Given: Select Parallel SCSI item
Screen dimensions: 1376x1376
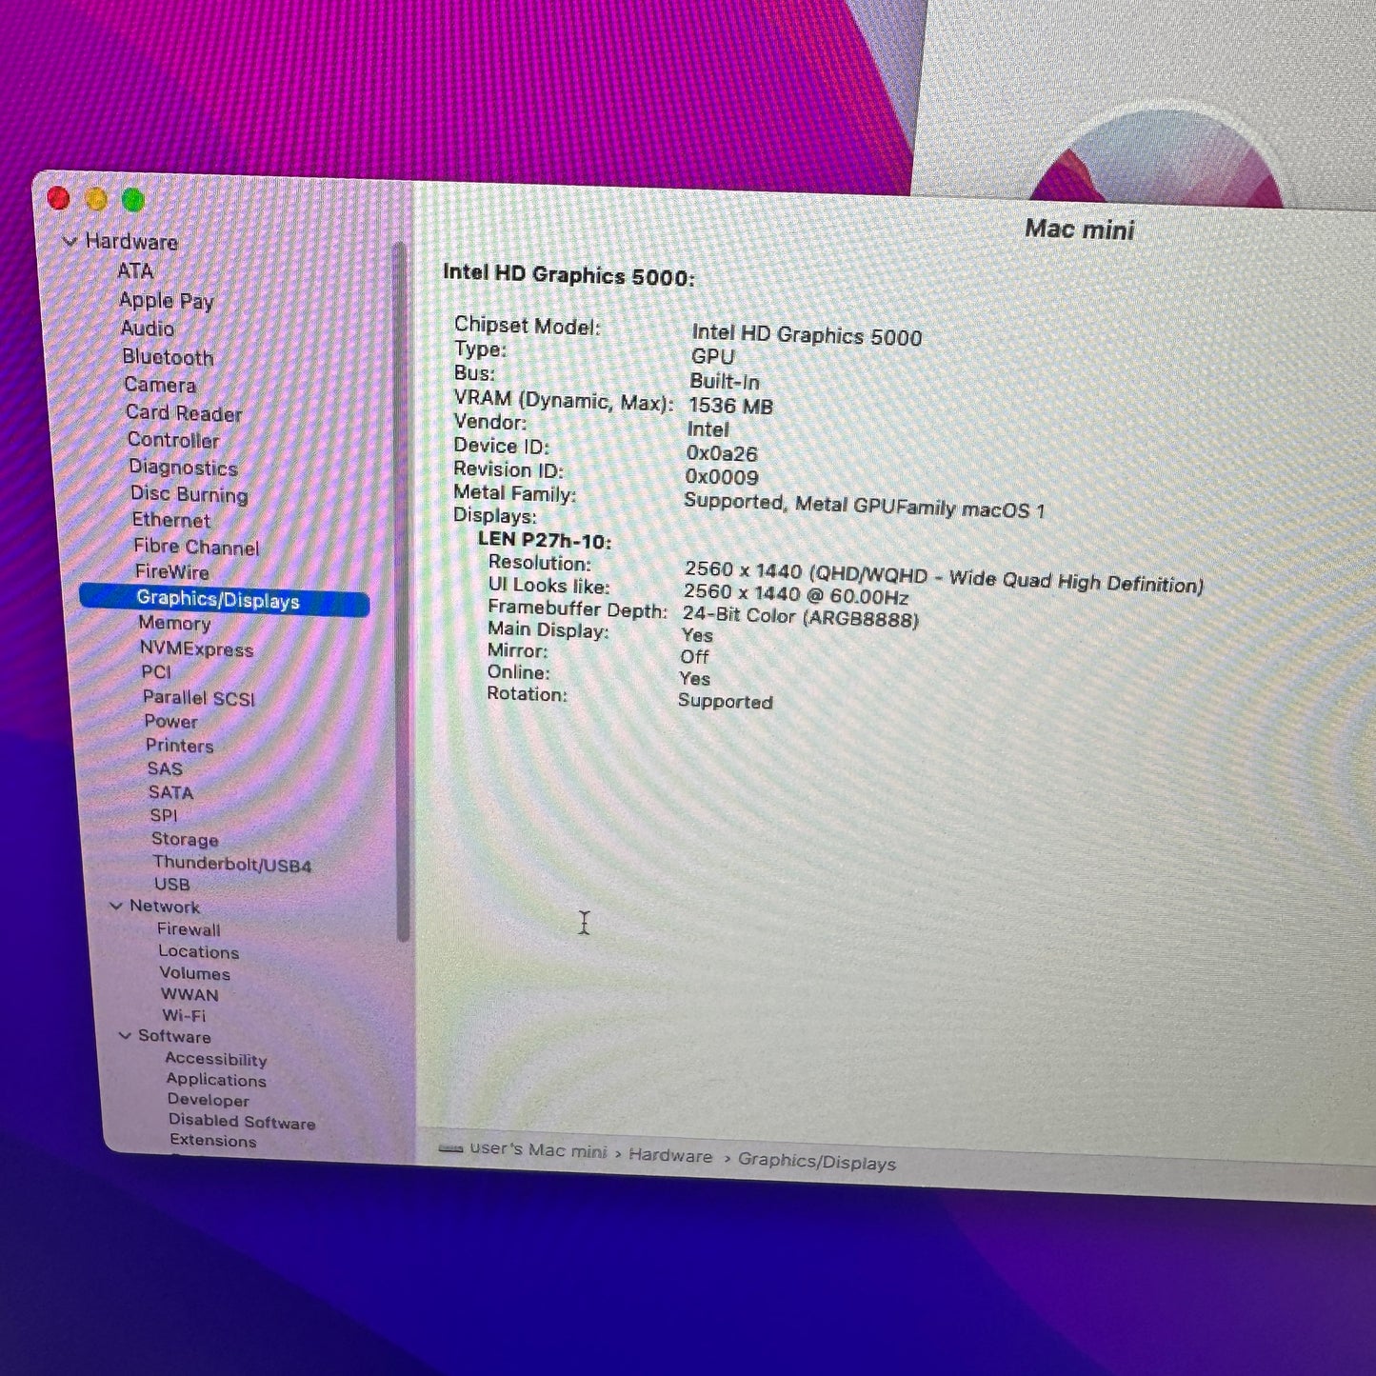Looking at the screenshot, I should click(x=198, y=698).
